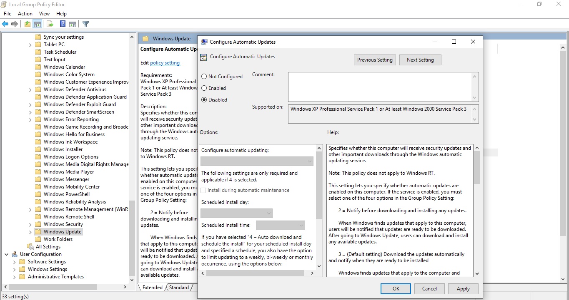Viewport: 569px width, 300px height.
Task: Click Windows Defender Antivirus folder icon
Action: pos(38,89)
